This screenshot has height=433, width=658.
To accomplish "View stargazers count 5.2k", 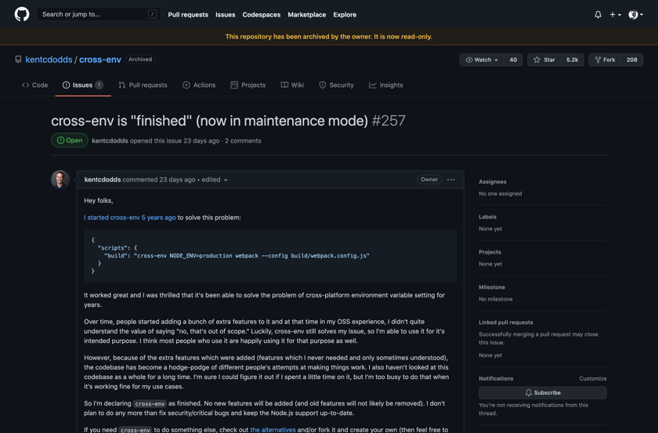I will point(573,60).
